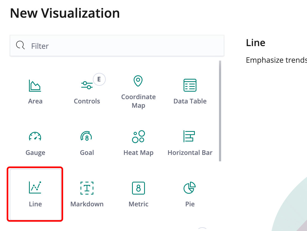Click the Data Table text label
This screenshot has width=307, height=231.
[x=190, y=101]
